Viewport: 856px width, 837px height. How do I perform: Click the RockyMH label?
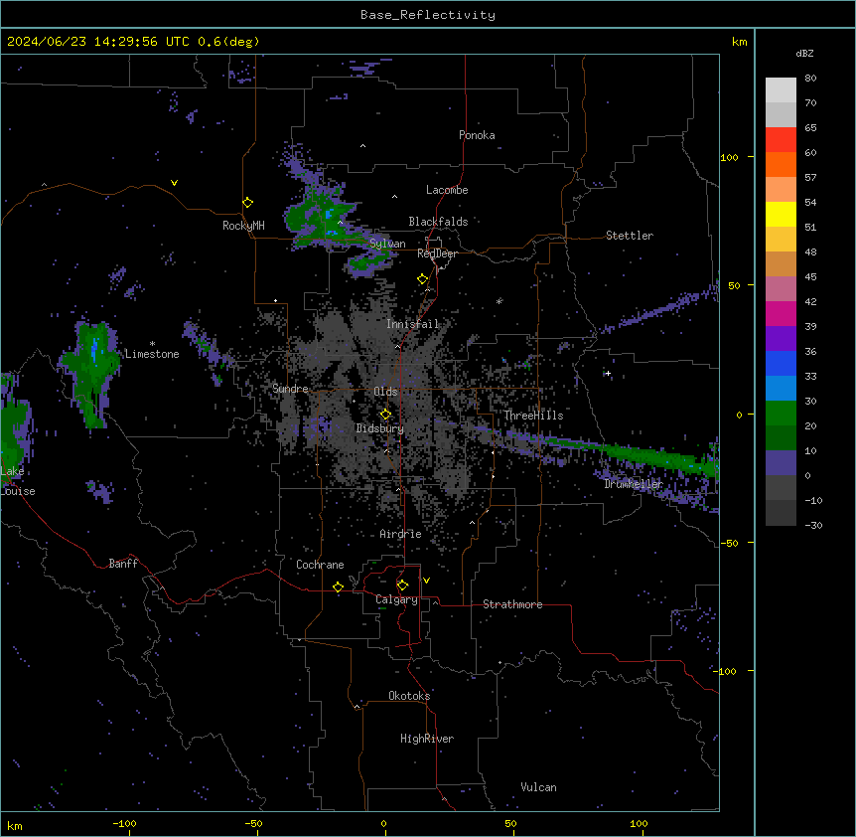243,226
